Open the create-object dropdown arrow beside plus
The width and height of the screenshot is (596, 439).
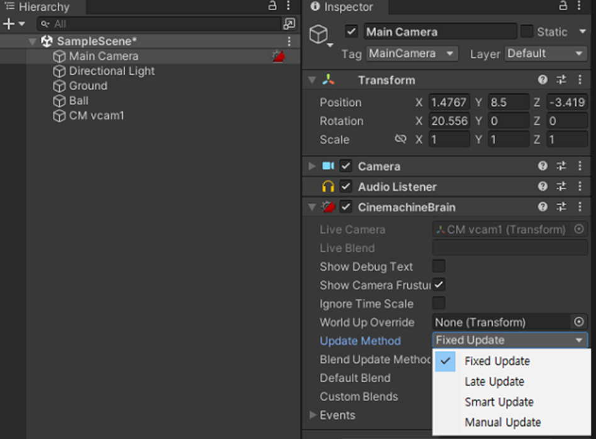[x=21, y=24]
